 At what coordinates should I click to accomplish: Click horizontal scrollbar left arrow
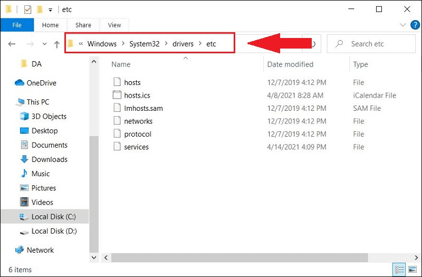coord(106,257)
